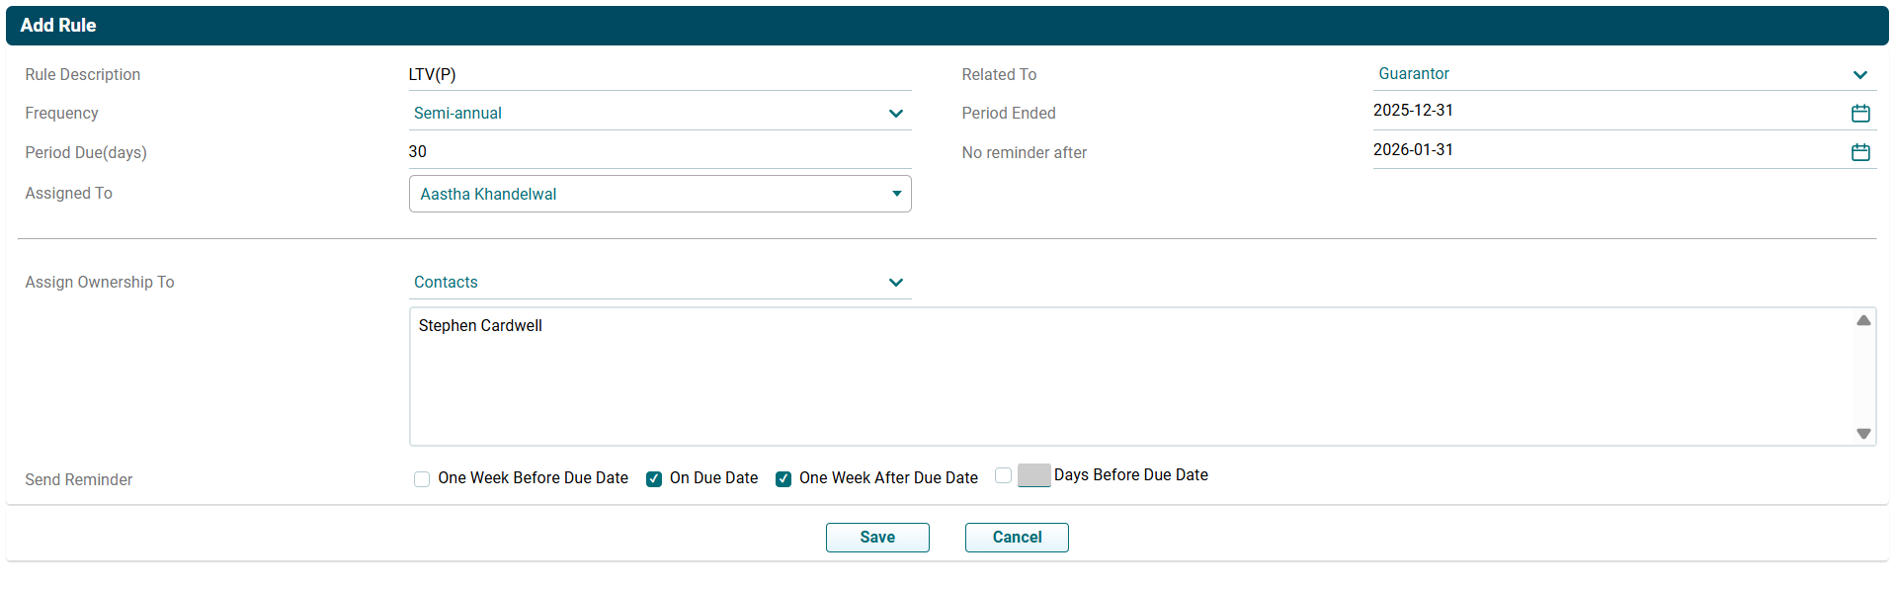Cancel adding the rule
The image size is (1894, 589).
click(1016, 538)
